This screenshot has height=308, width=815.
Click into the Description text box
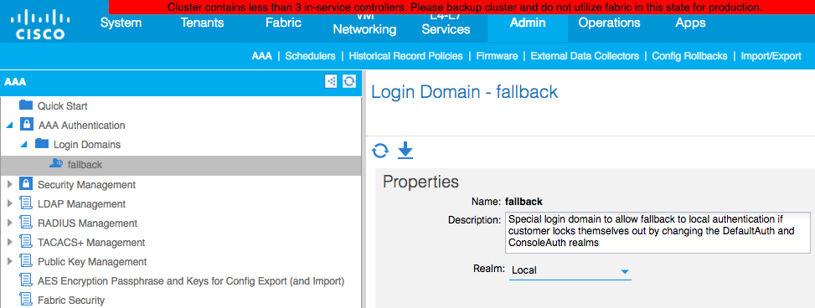658,232
